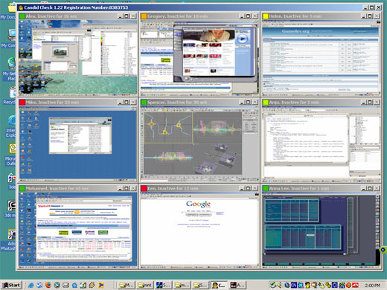Launch Firefox from the quick launch bar
The image size is (387, 290).
[x=48, y=285]
